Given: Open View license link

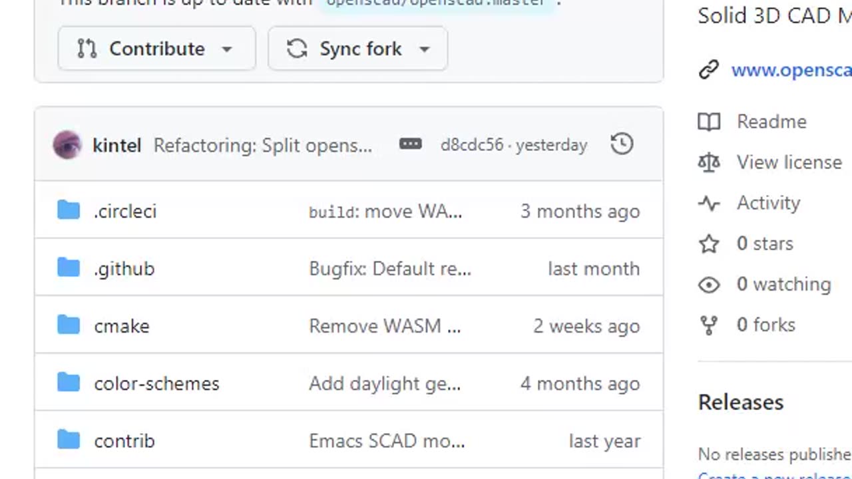Looking at the screenshot, I should [x=789, y=162].
